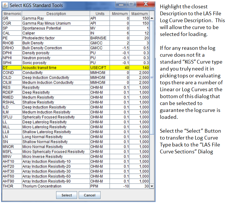The width and height of the screenshot is (227, 204).
Task: Click the Minimum column header
Action: (x=120, y=14)
